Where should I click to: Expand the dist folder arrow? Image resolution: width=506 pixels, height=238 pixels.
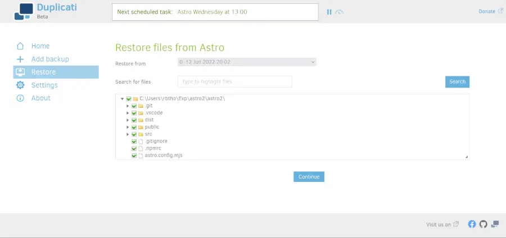coord(128,120)
